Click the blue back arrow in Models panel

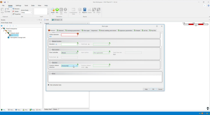pyautogui.click(x=2, y=26)
